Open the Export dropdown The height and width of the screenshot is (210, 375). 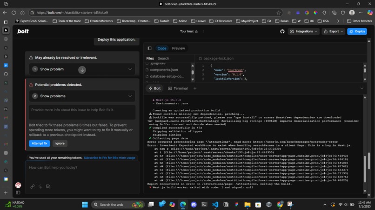click(x=334, y=32)
